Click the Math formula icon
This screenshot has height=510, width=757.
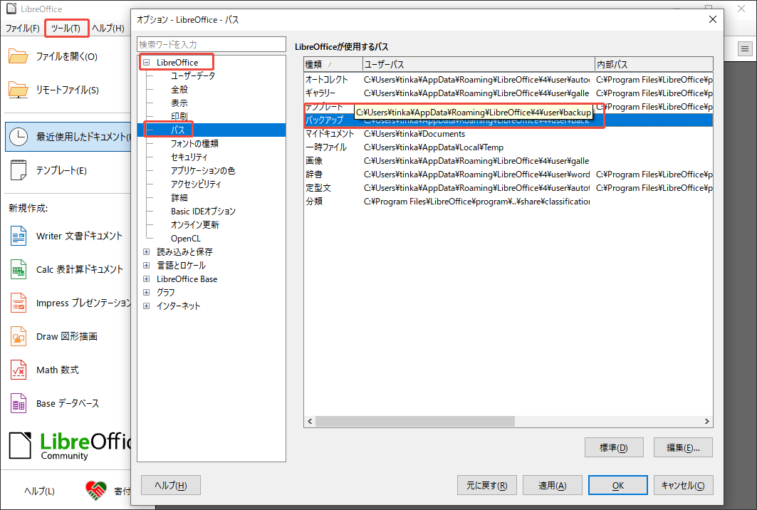(x=19, y=370)
